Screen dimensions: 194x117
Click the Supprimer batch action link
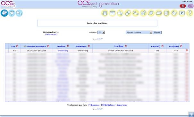click(122, 105)
